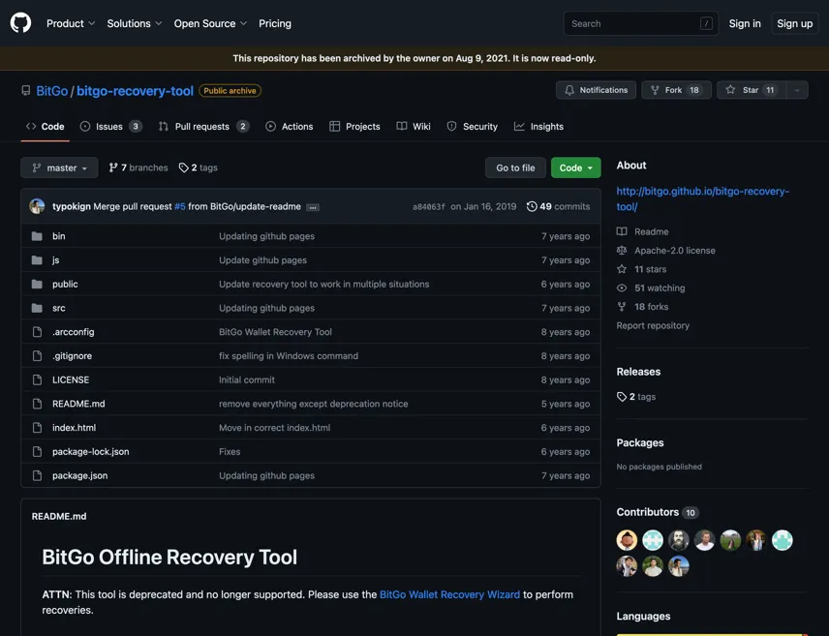This screenshot has width=829, height=636.
Task: Switch to the Code tab
Action: (45, 127)
